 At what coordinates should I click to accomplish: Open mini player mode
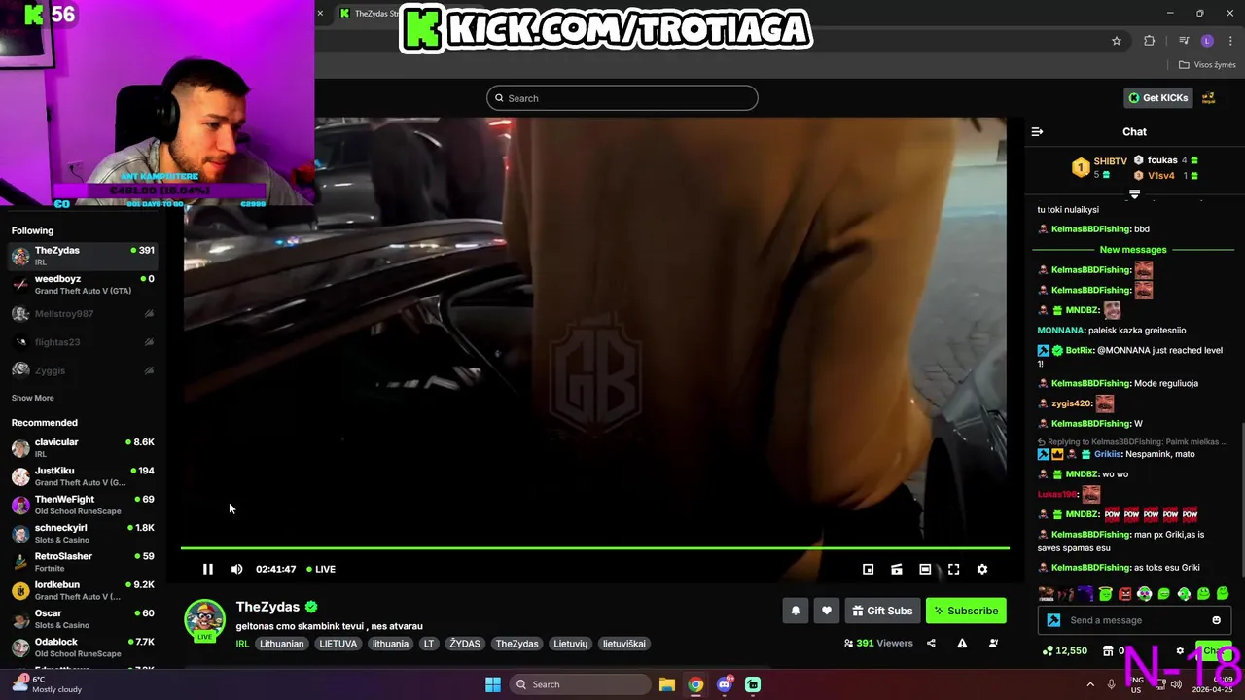click(868, 569)
